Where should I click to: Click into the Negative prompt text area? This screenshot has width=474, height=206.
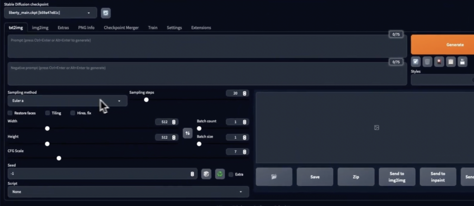[207, 74]
